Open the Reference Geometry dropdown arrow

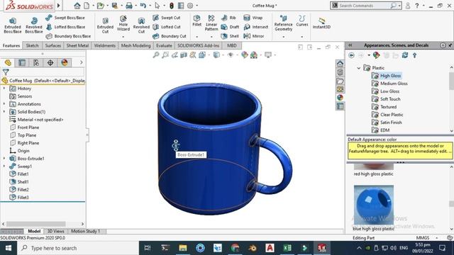pos(284,37)
